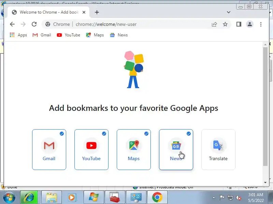
Task: Open the YouTube bookmark in the bookmarks bar
Action: click(69, 35)
